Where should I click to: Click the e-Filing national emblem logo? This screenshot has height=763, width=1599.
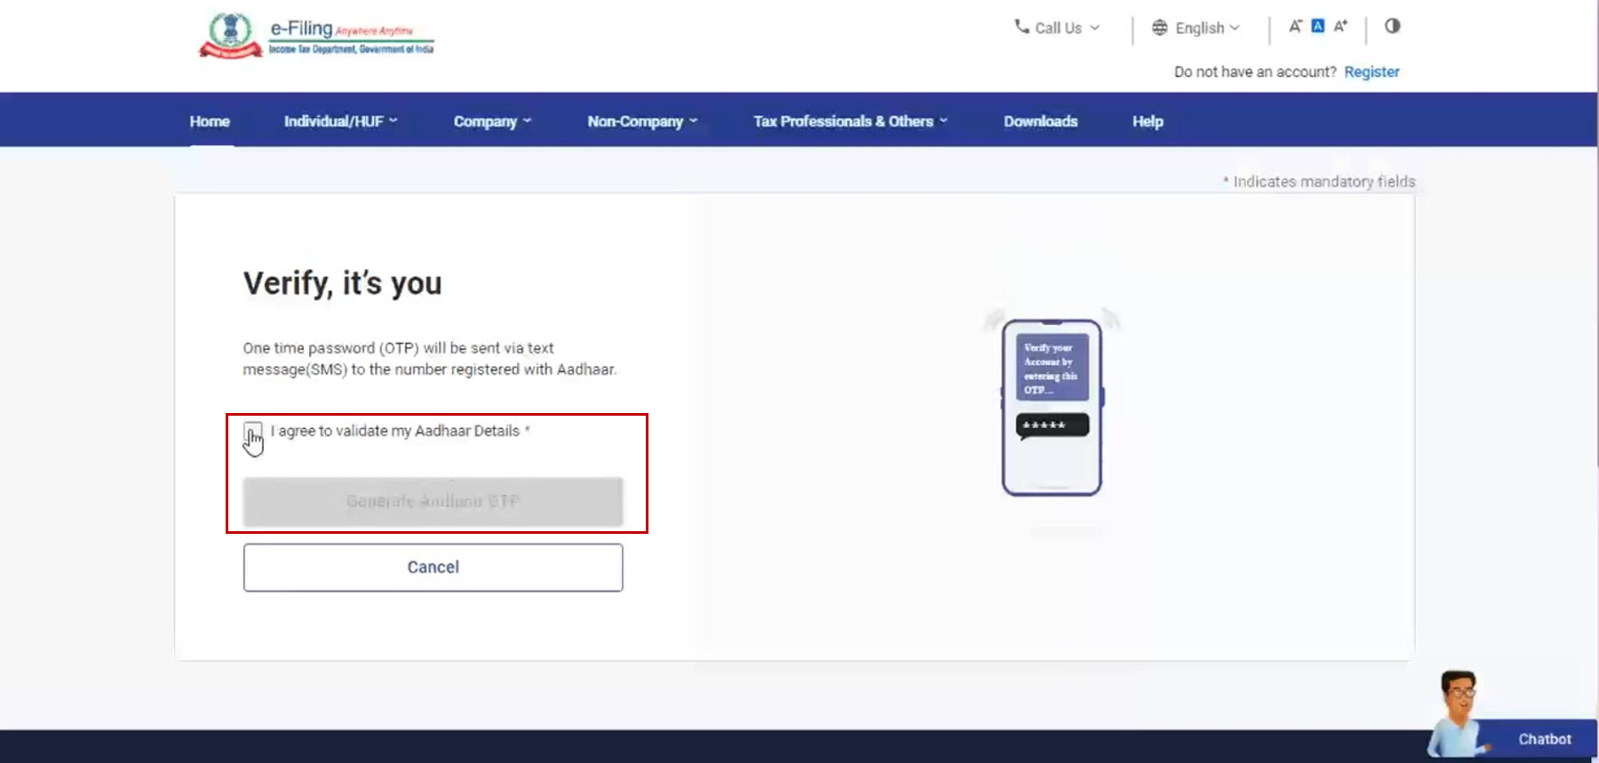[x=230, y=36]
